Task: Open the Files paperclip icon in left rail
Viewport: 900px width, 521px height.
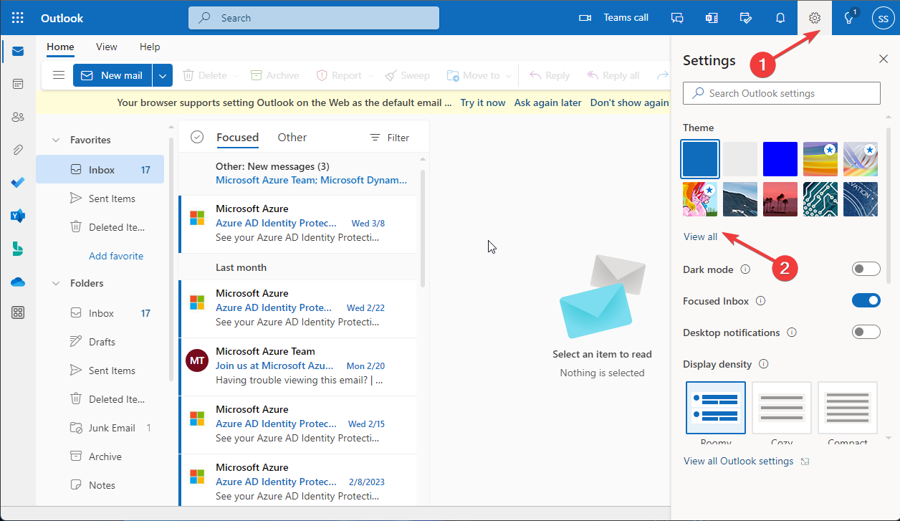Action: click(x=18, y=150)
